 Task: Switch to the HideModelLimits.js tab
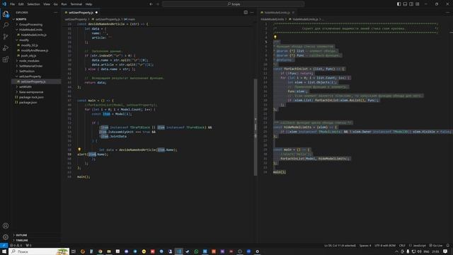(277, 13)
